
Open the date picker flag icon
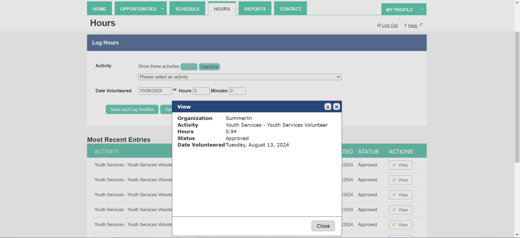point(175,90)
